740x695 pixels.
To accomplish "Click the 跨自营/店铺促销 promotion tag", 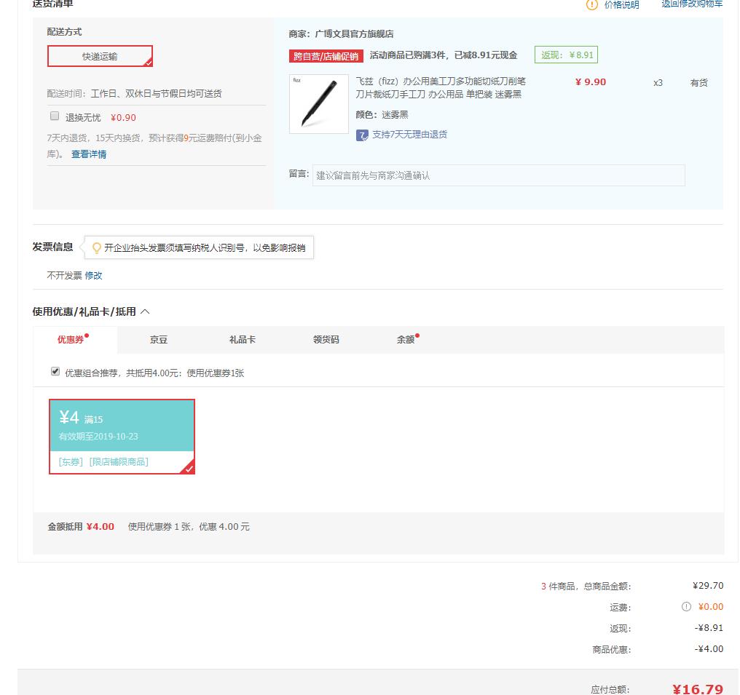I will [x=326, y=56].
